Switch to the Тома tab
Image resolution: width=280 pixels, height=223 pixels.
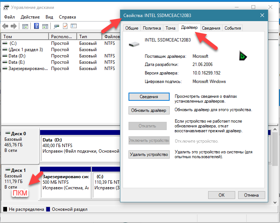click(170, 28)
